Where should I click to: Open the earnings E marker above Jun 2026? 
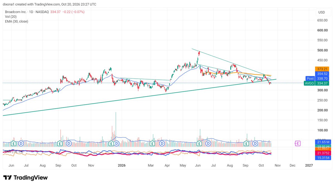(x=200, y=143)
